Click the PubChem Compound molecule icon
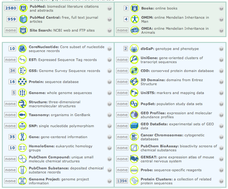Image resolution: width=228 pixels, height=189 pixels. coord(22,159)
